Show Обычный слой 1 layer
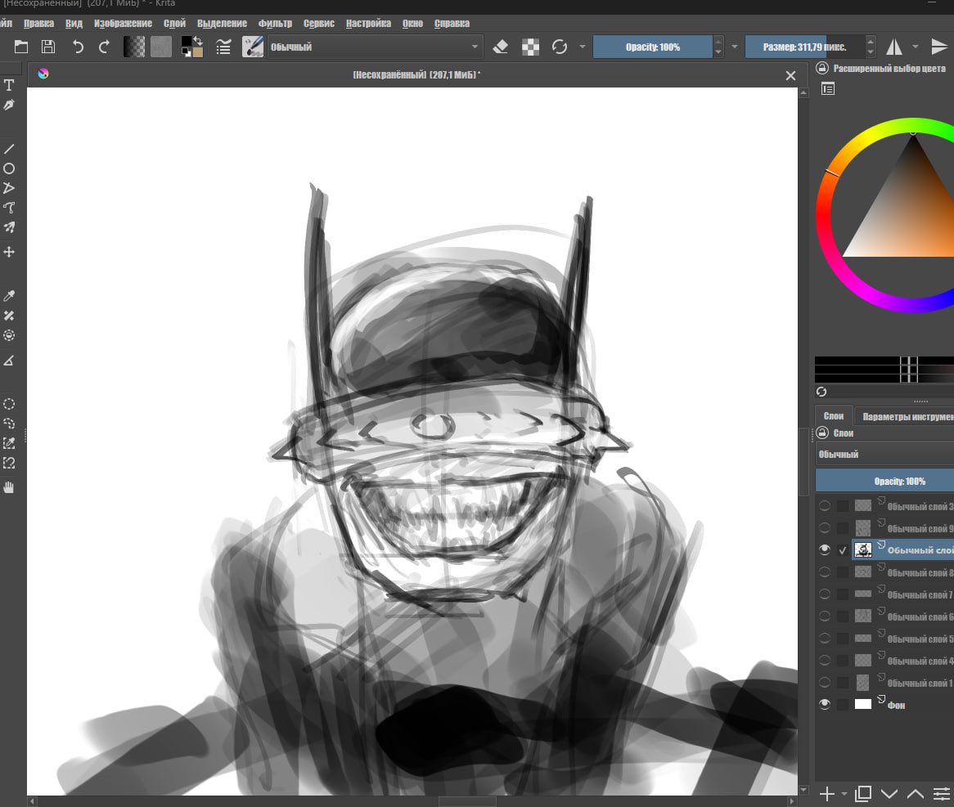954x807 pixels. pos(825,683)
